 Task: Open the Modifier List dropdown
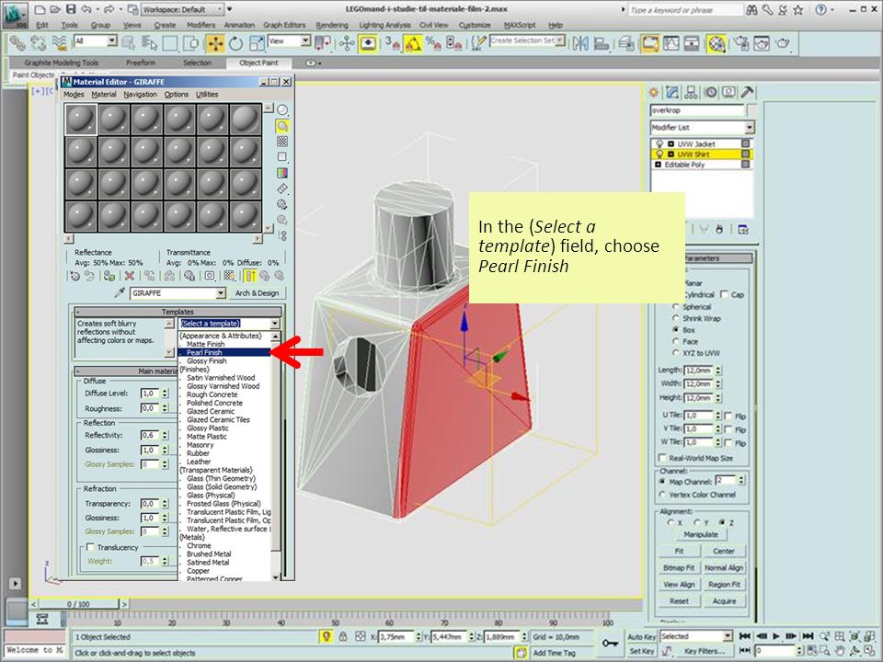click(750, 127)
